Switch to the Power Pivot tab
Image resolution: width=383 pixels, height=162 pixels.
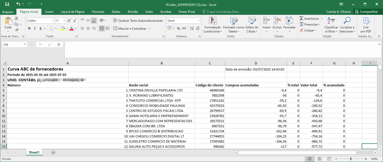pyautogui.click(x=187, y=12)
